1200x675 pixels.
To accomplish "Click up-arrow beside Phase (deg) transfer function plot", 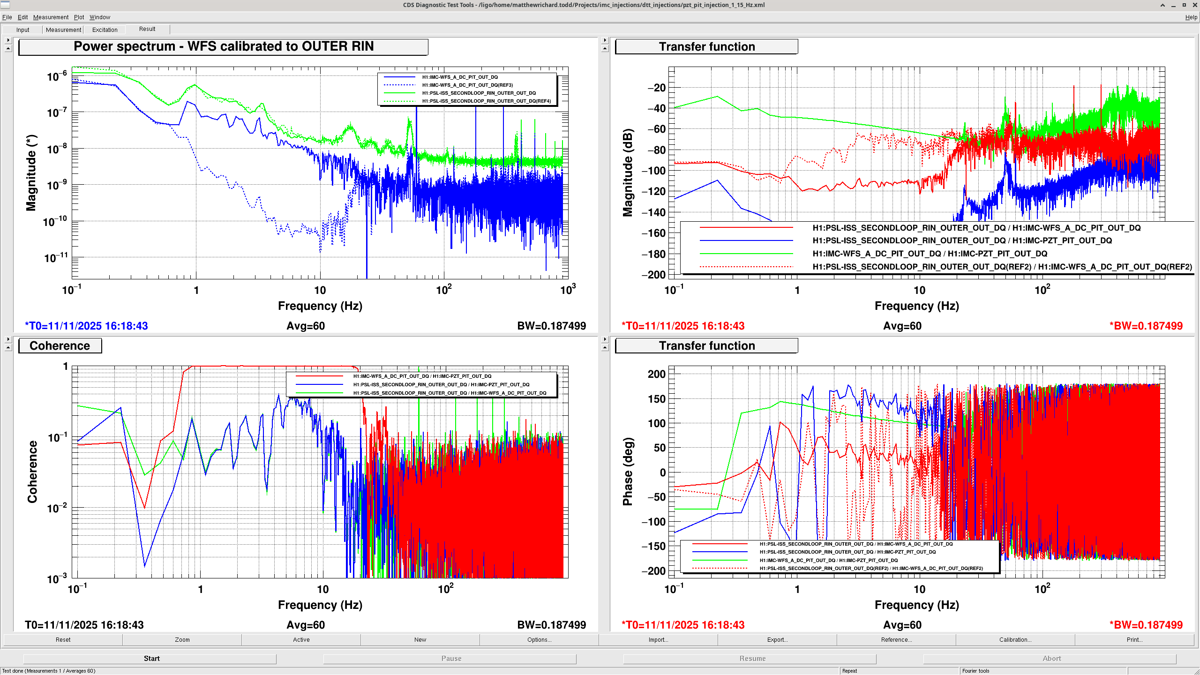I will point(605,348).
